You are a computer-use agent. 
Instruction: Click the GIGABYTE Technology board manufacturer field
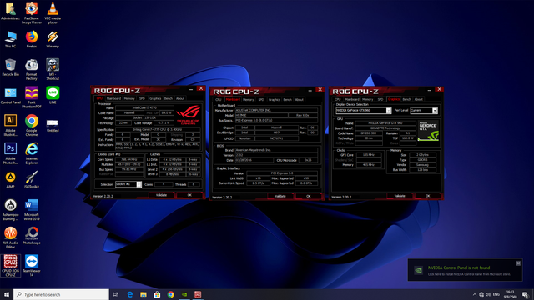click(x=385, y=128)
